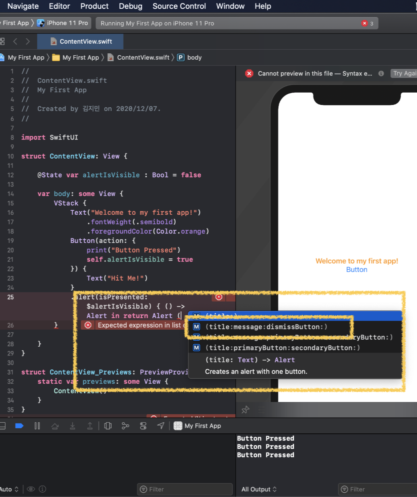Go forward with the right navigation chevron

[x=27, y=41]
